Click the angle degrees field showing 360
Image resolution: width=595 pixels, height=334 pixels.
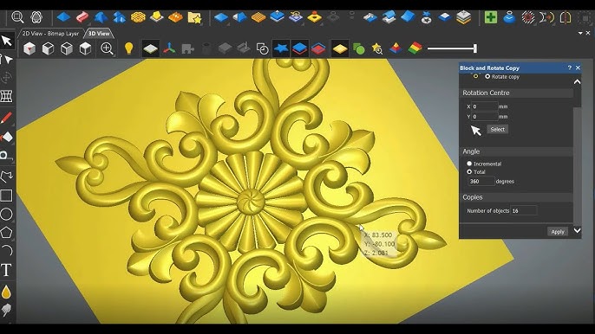click(x=481, y=182)
